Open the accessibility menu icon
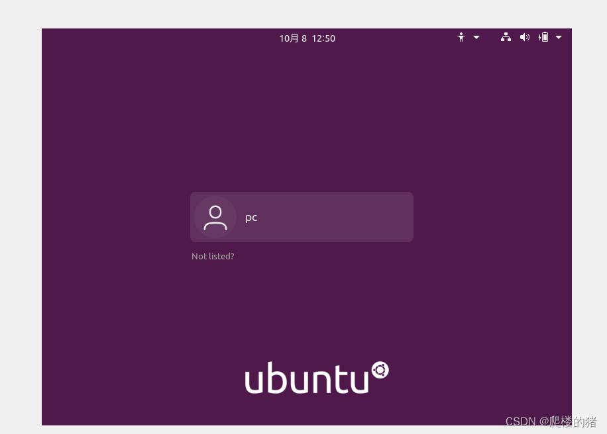Screen dimensions: 607x434 click(461, 38)
